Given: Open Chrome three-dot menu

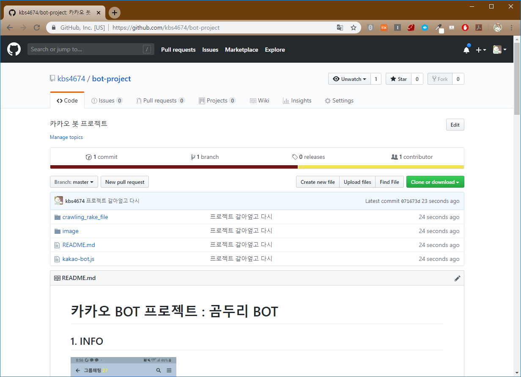Looking at the screenshot, I should click(x=512, y=28).
